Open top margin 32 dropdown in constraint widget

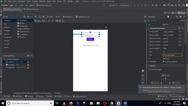[168, 75]
